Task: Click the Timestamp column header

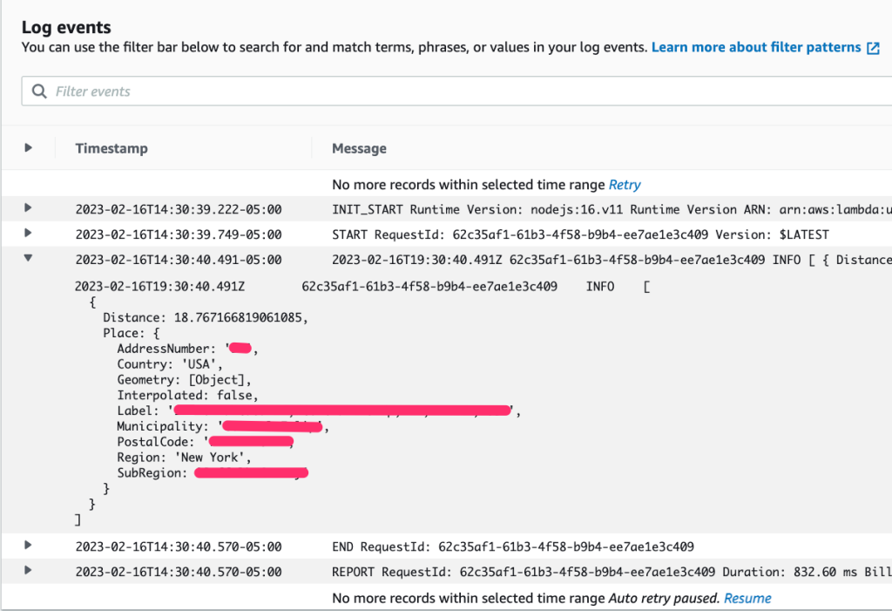Action: 111,148
